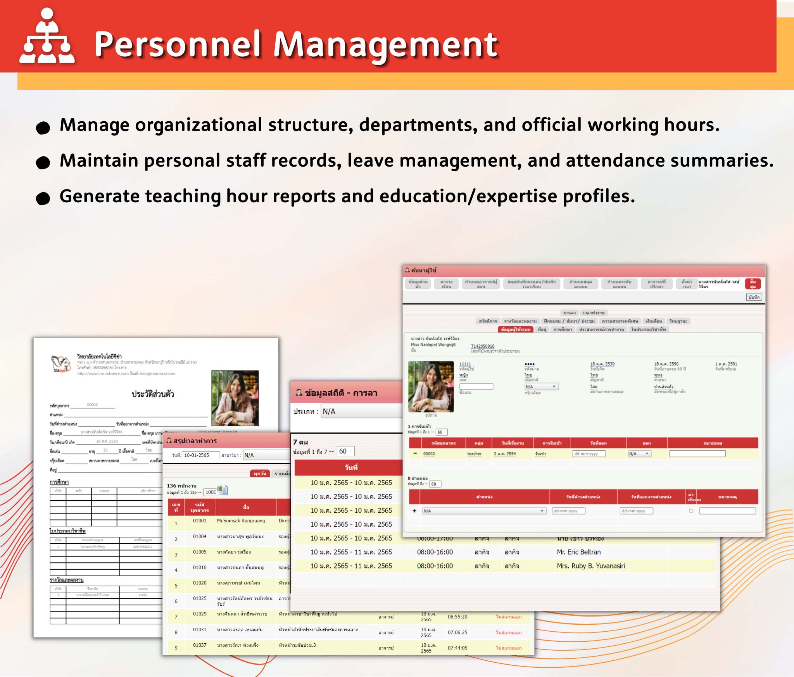Collapse the 00002 admission row with the minus icon
Image resolution: width=794 pixels, height=677 pixels.
click(x=415, y=454)
